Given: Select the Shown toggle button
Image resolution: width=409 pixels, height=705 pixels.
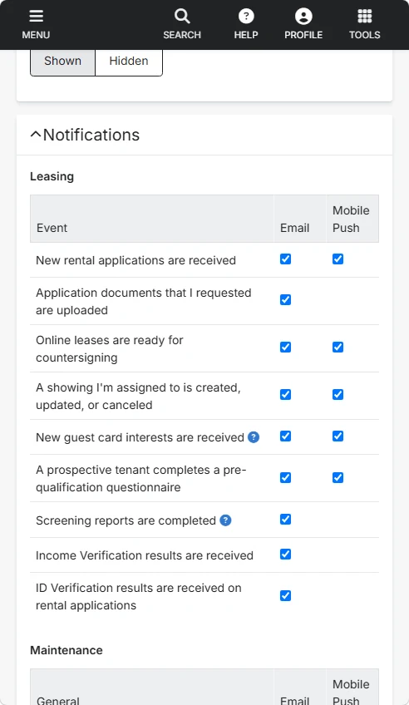Looking at the screenshot, I should (x=63, y=62).
